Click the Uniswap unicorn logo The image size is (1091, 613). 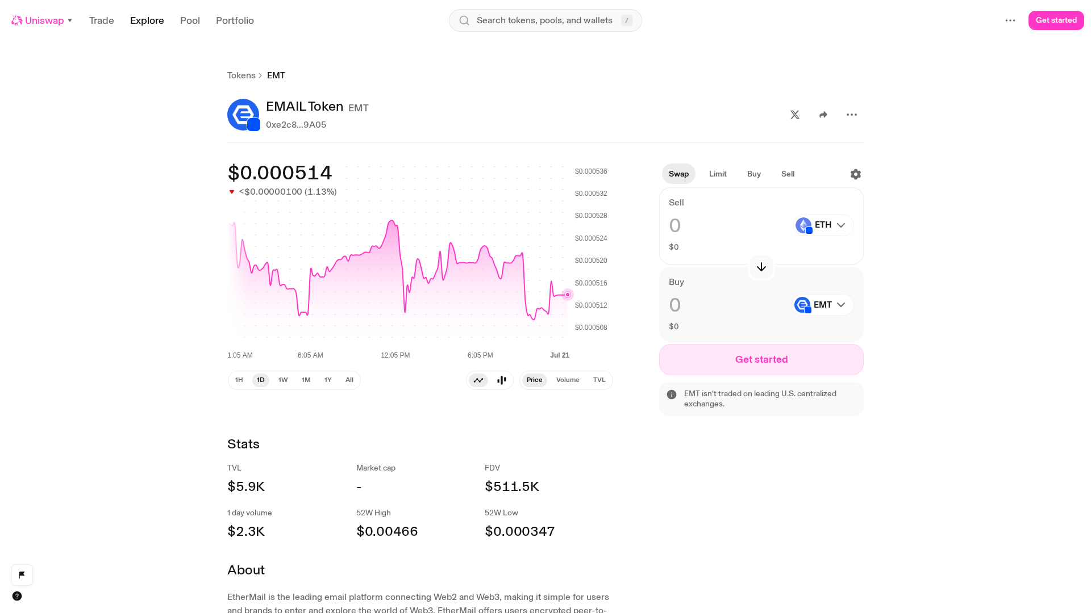point(17,20)
